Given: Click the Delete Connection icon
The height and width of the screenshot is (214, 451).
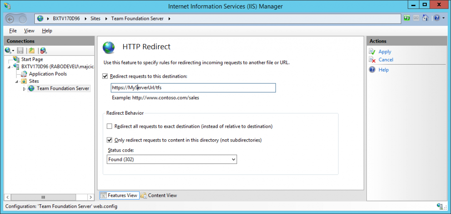Looking at the screenshot, I should (43, 51).
